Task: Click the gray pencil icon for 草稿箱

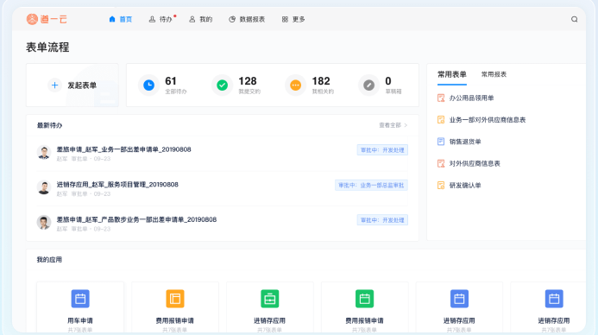Action: click(x=368, y=85)
